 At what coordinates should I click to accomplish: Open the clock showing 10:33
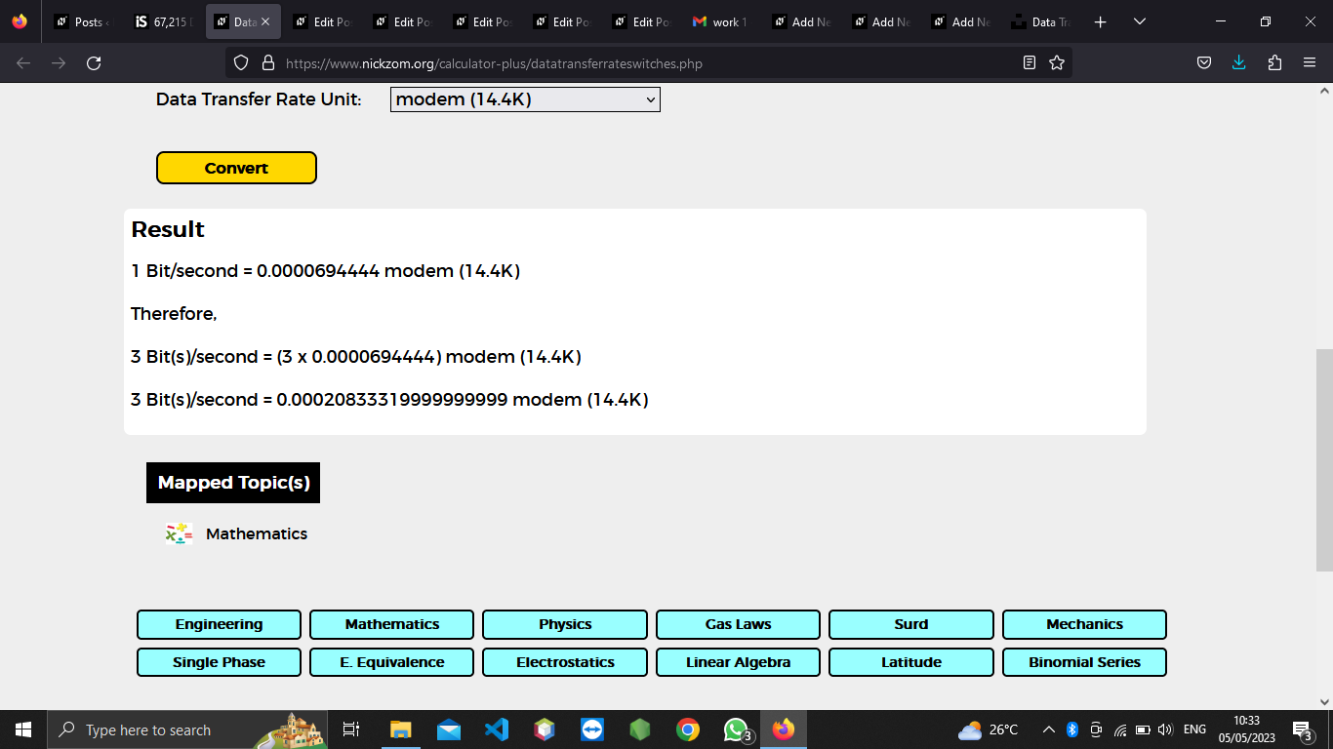(1247, 729)
